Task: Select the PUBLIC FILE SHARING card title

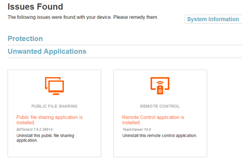Action: pyautogui.click(x=54, y=106)
